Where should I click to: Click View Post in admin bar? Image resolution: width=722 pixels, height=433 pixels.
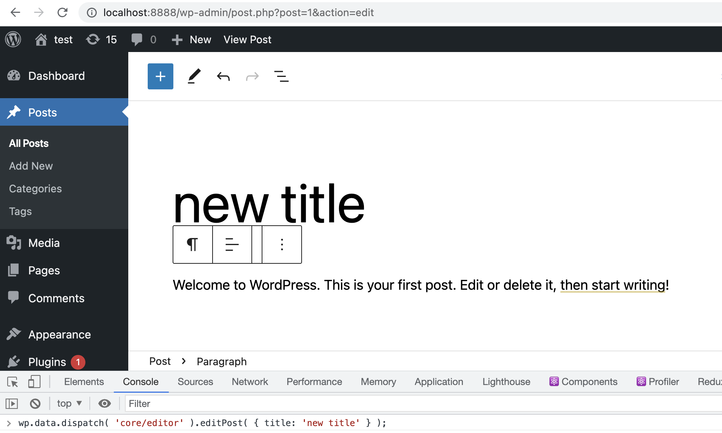[x=247, y=39]
